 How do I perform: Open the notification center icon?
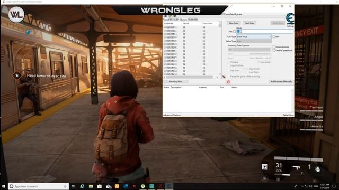334,186
